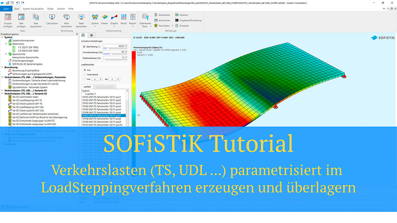This screenshot has height=223, width=397.
Task: Click the Animationstempo slider
Action: 111,54
